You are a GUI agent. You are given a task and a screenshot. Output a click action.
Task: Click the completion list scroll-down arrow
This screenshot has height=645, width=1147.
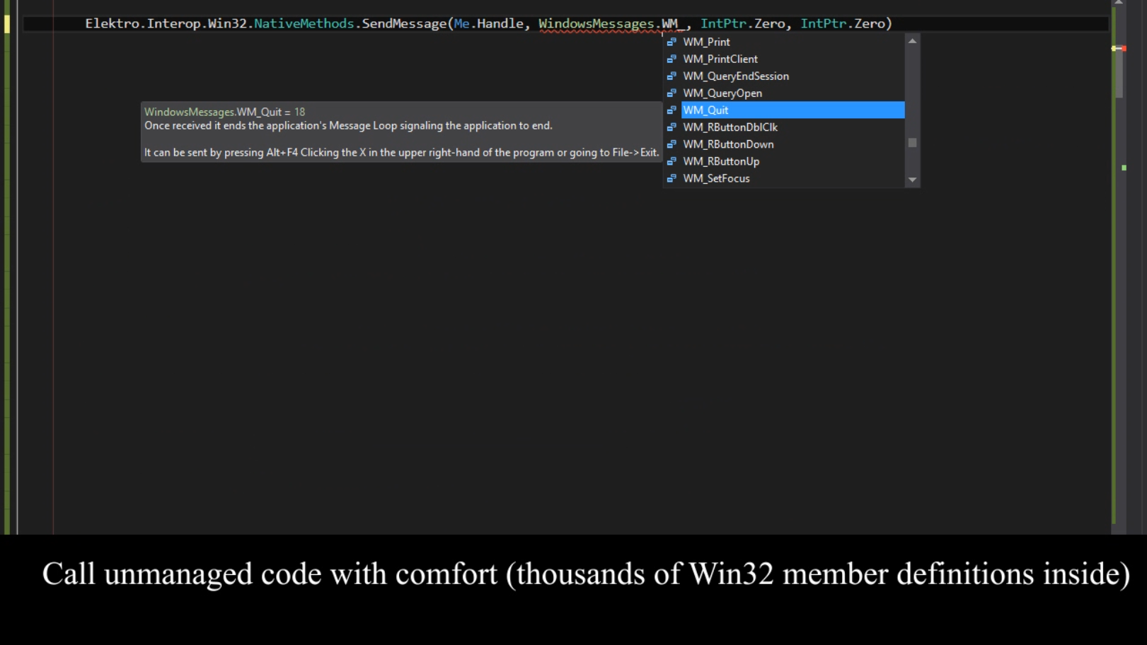point(913,180)
